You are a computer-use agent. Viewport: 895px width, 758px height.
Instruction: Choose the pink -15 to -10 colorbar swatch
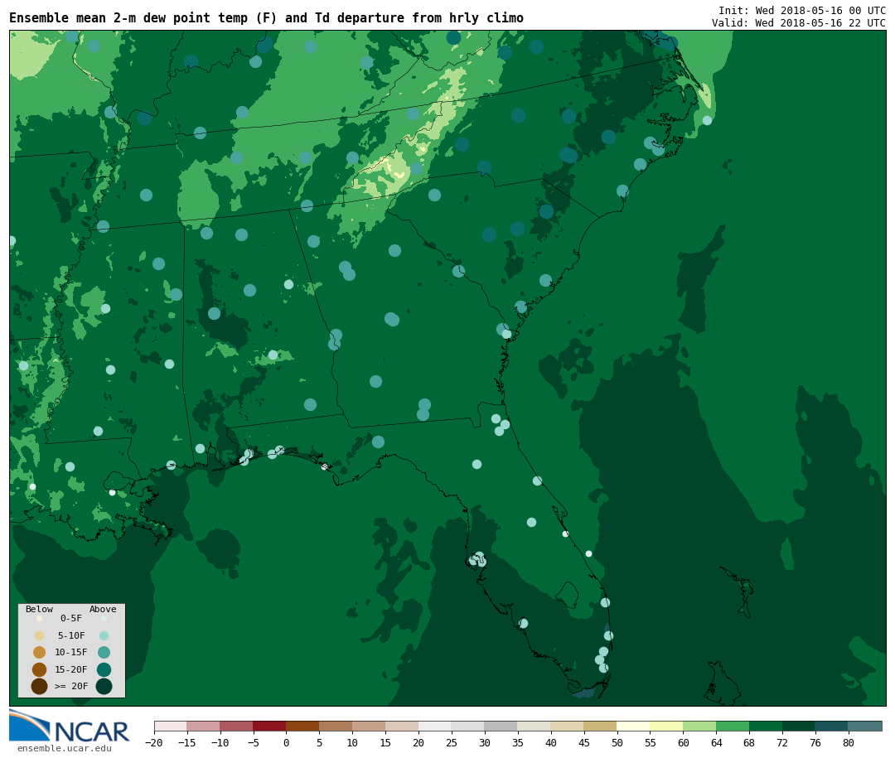[x=203, y=726]
